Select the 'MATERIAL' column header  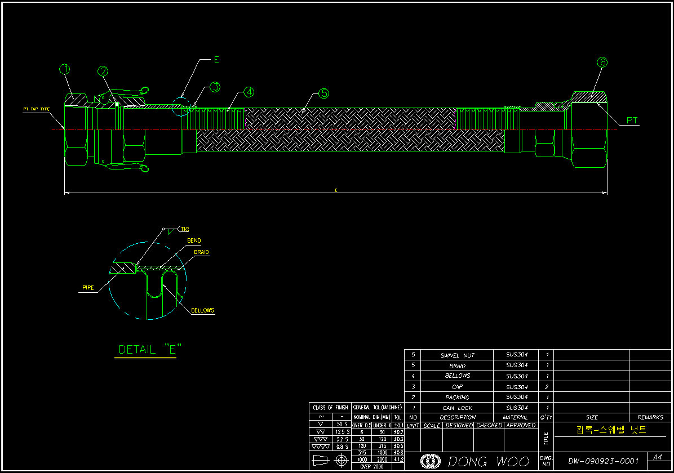click(516, 417)
